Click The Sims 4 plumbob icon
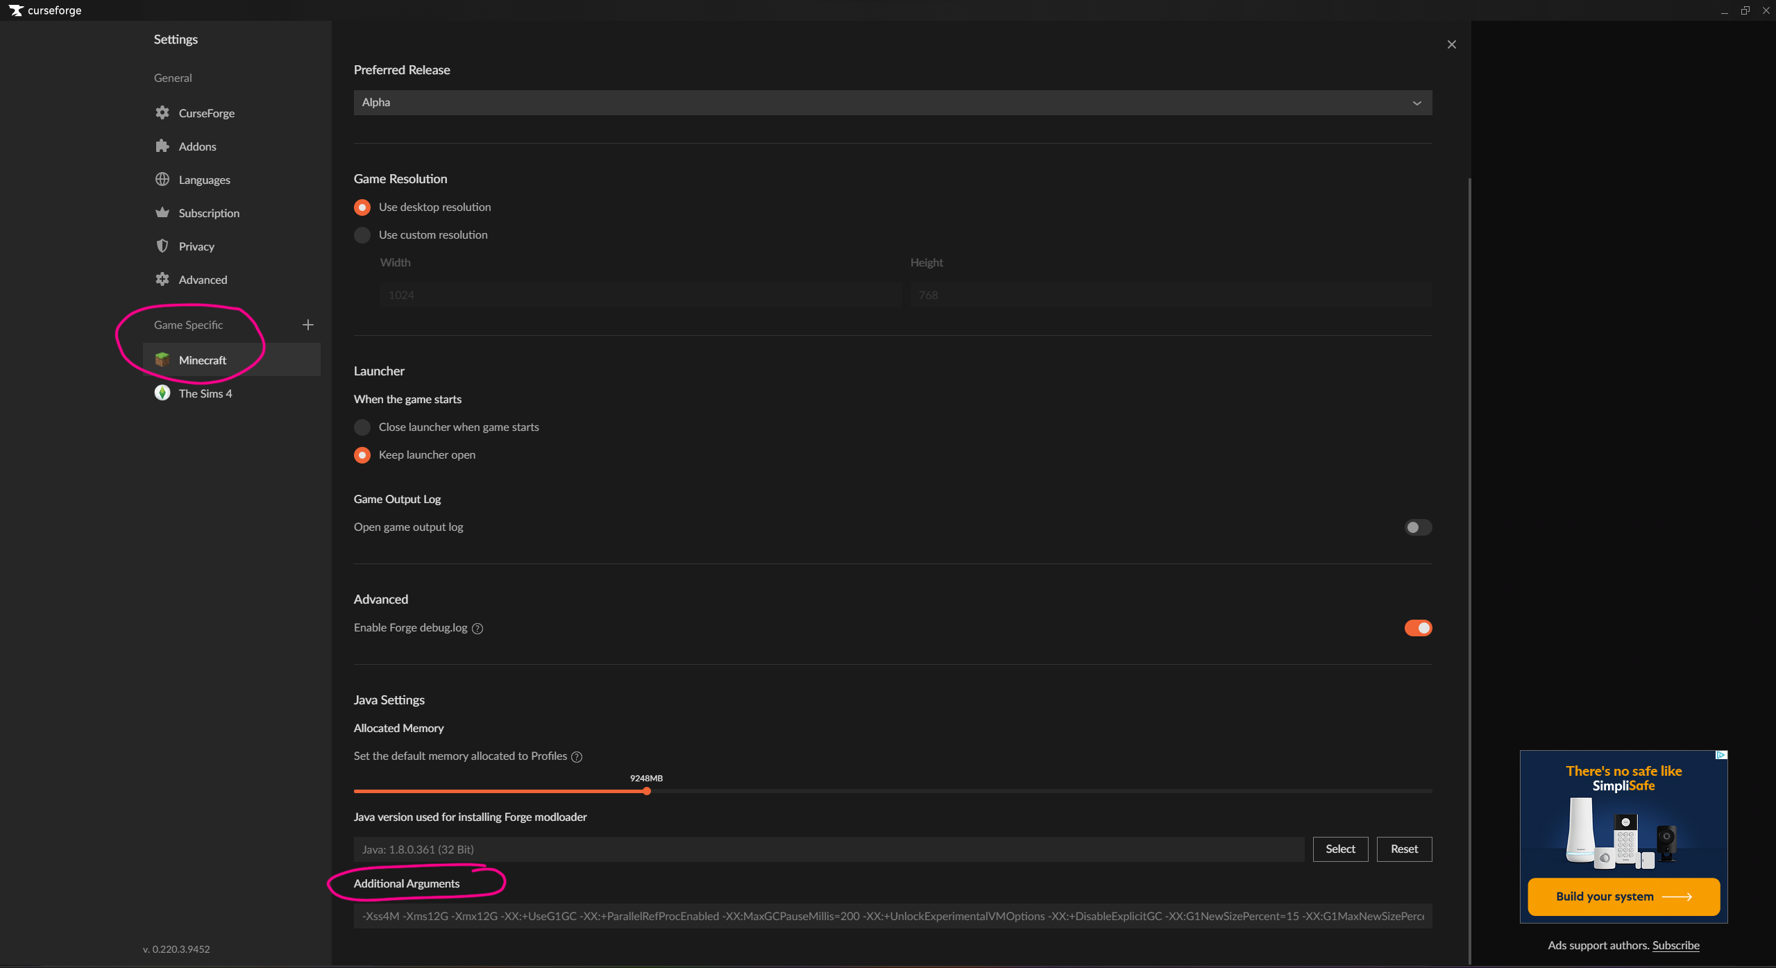The height and width of the screenshot is (968, 1776). (162, 393)
